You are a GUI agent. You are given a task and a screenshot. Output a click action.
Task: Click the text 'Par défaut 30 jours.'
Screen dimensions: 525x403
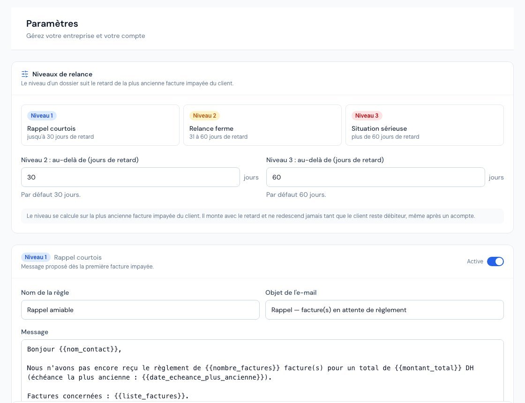[51, 194]
